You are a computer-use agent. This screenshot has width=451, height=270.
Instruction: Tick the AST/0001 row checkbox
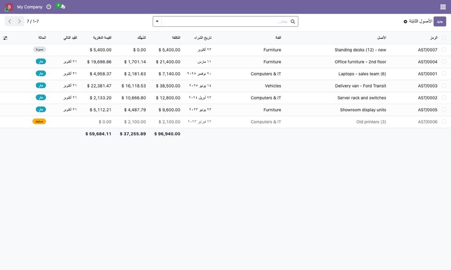(x=444, y=74)
